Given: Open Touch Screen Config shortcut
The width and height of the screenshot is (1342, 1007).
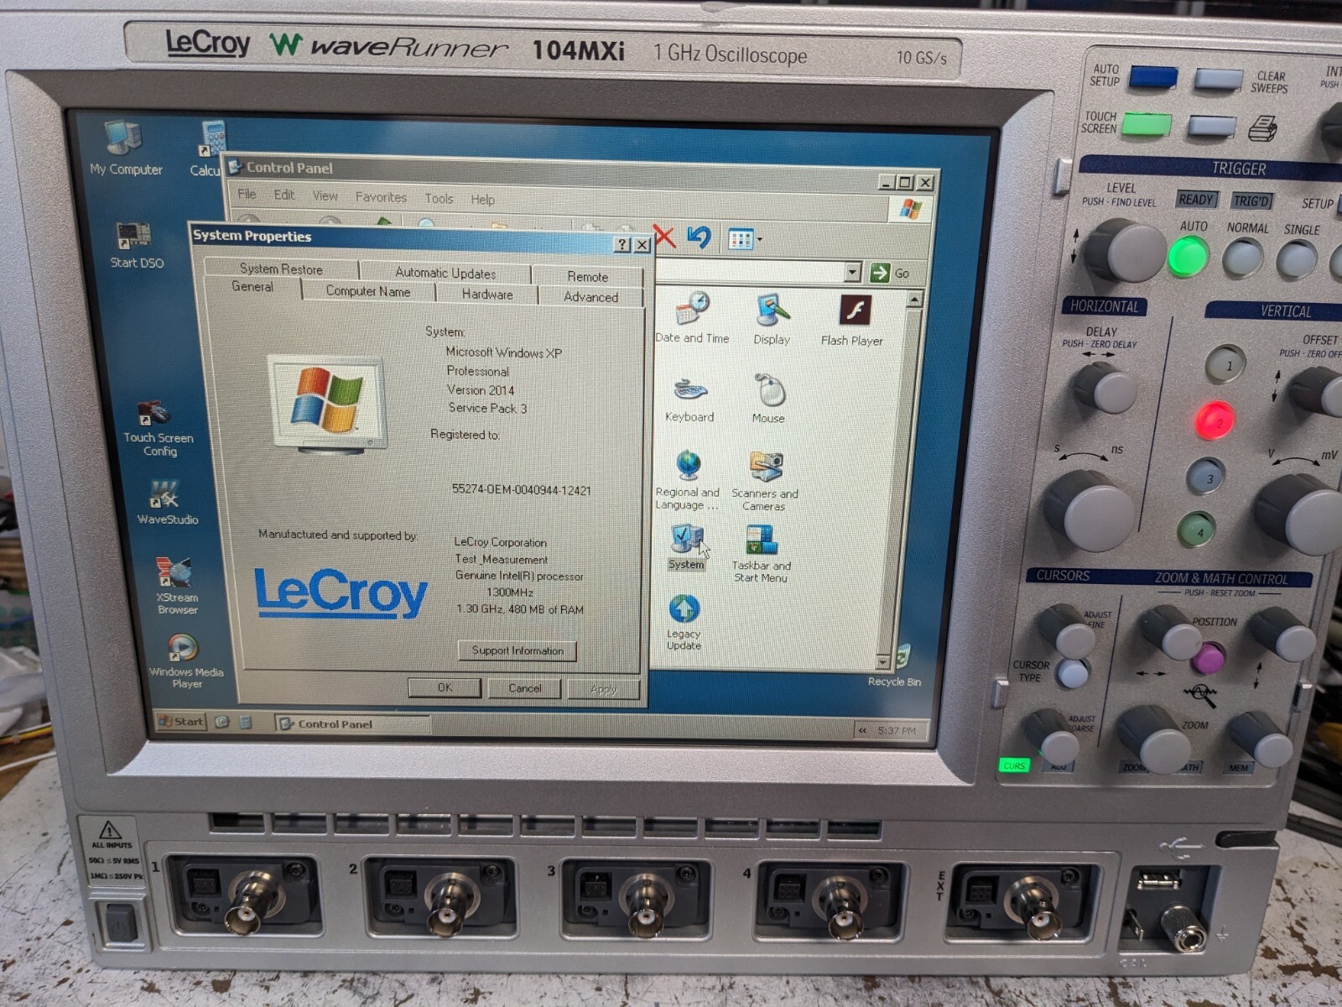Looking at the screenshot, I should [158, 428].
